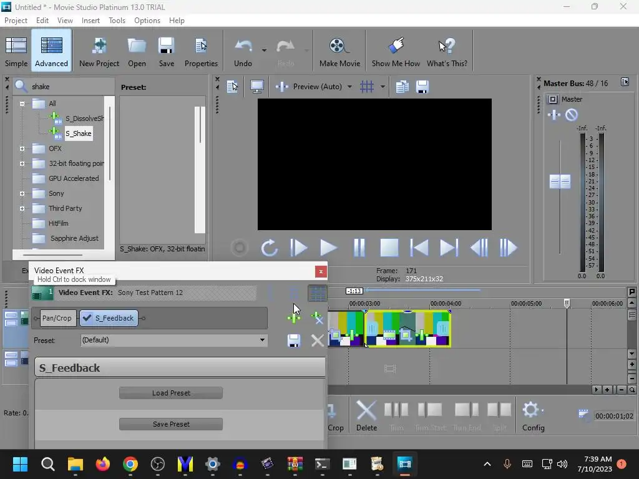The image size is (639, 479).
Task: Switch to Simple editing mode
Action: pyautogui.click(x=16, y=52)
